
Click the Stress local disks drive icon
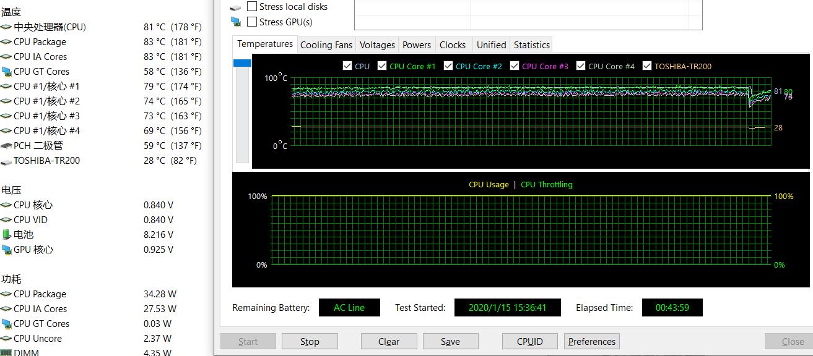coord(236,7)
